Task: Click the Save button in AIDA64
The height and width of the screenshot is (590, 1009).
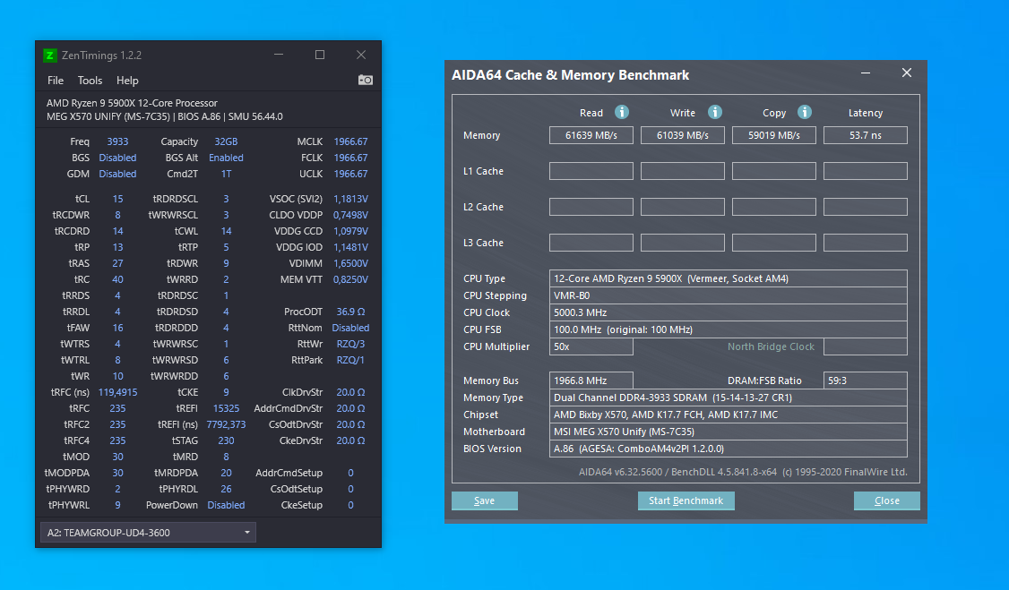Action: [x=485, y=500]
